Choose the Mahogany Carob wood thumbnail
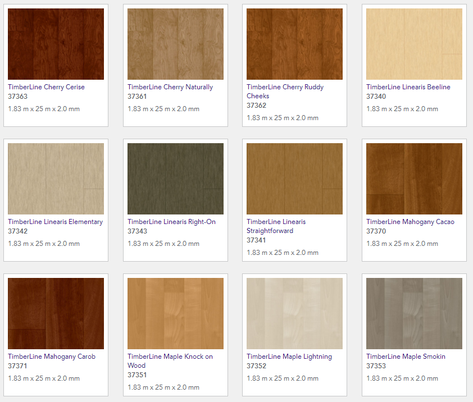This screenshot has height=402, width=473. [56, 313]
